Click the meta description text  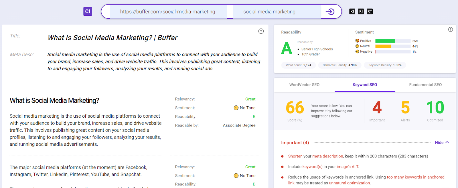click(x=154, y=61)
